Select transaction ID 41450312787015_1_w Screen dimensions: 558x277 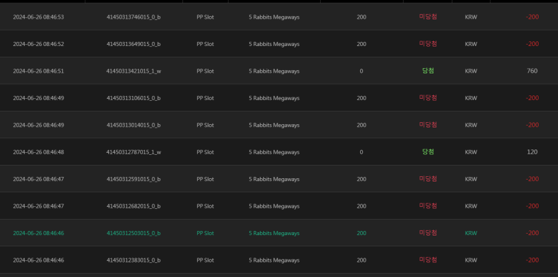134,152
